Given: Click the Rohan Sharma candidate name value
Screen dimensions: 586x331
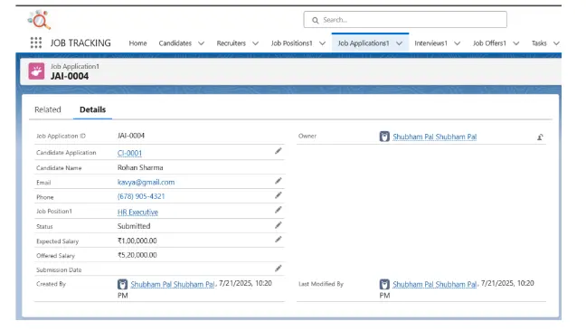Looking at the screenshot, I should tap(140, 167).
